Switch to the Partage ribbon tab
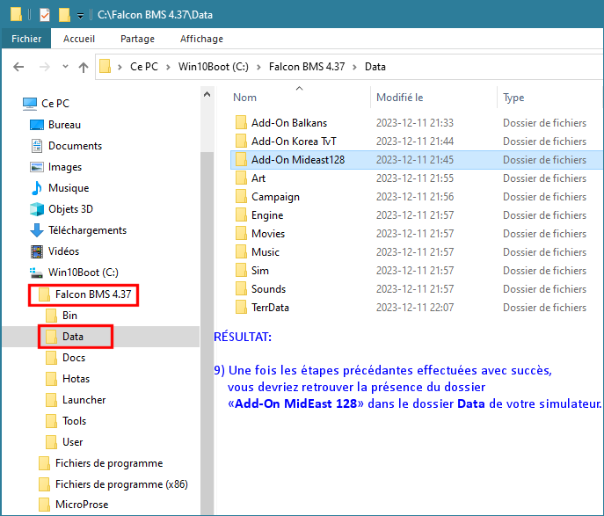The width and height of the screenshot is (604, 516). (137, 39)
